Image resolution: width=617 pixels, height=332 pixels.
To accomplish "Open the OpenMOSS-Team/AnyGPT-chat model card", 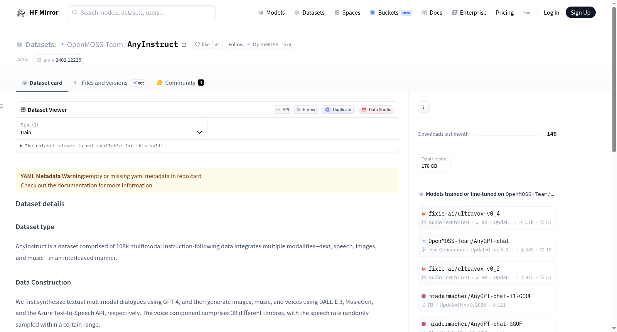I will pyautogui.click(x=487, y=245).
